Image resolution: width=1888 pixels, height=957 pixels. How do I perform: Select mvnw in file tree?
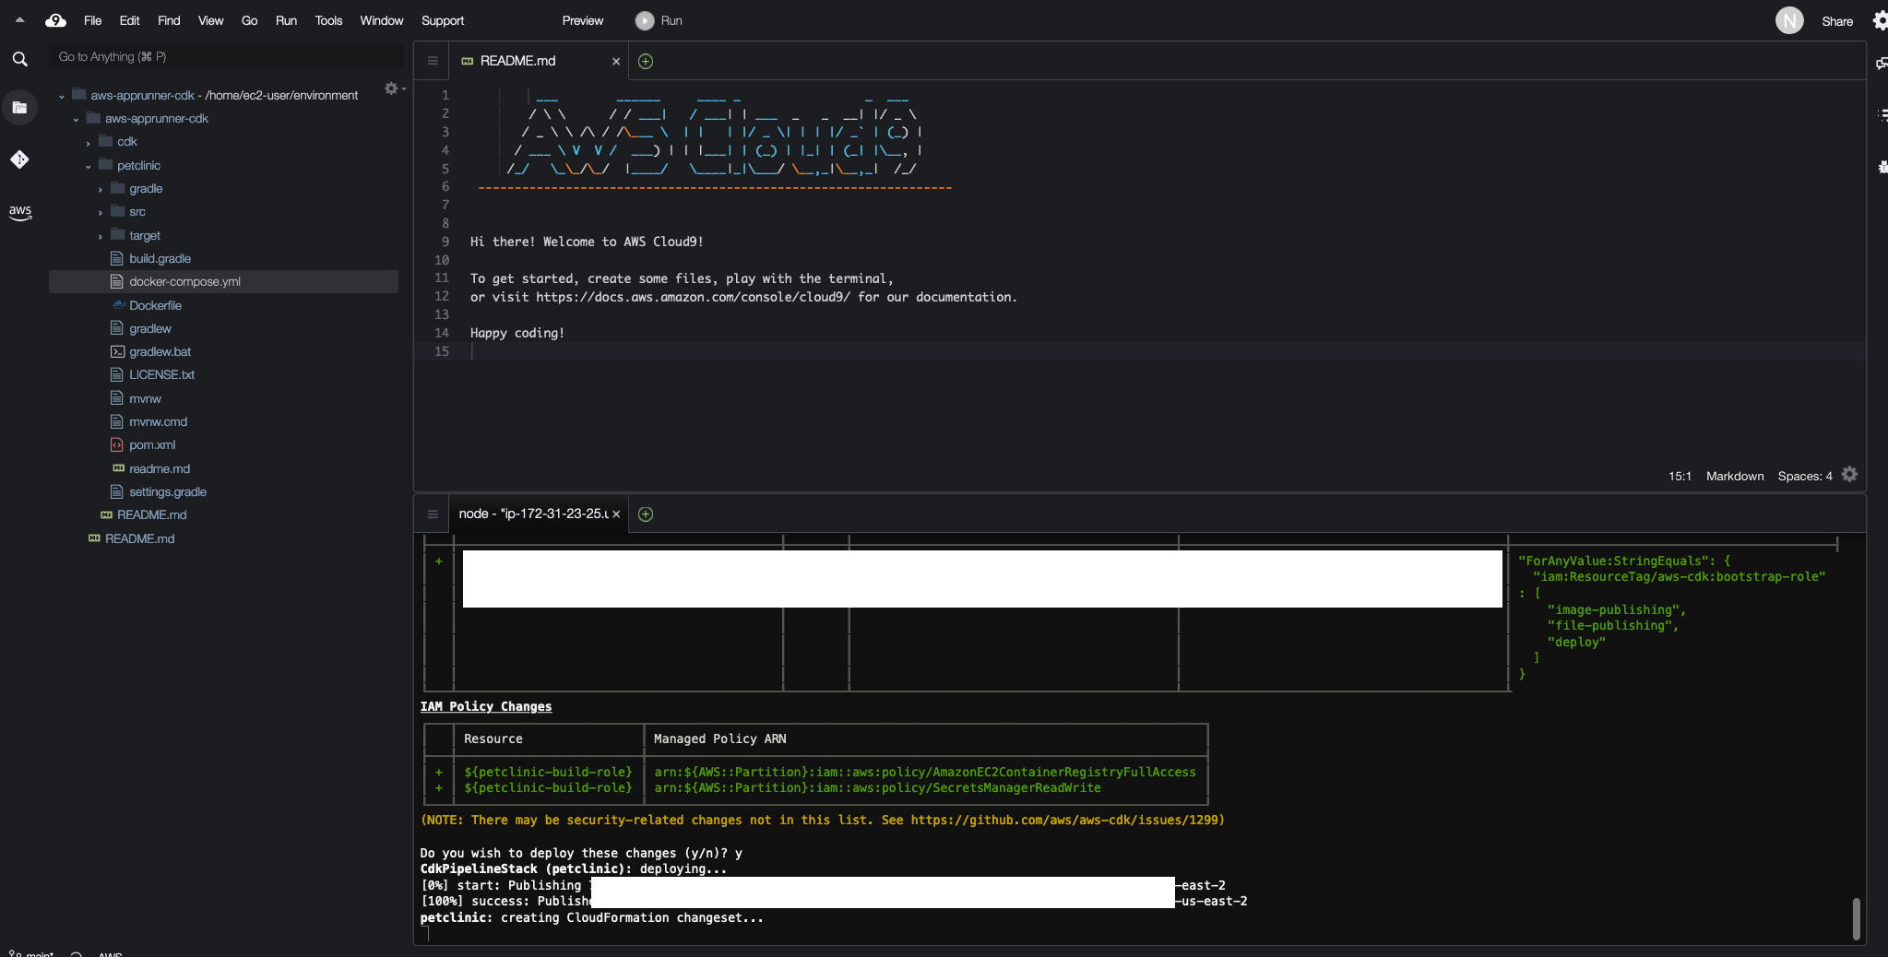click(x=145, y=398)
